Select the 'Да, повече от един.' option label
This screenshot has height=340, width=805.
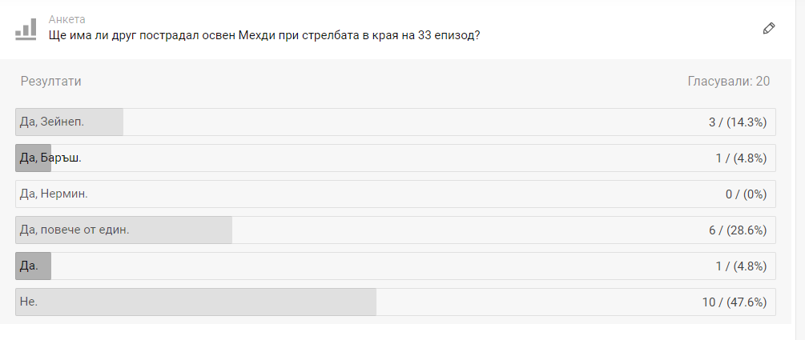(74, 230)
